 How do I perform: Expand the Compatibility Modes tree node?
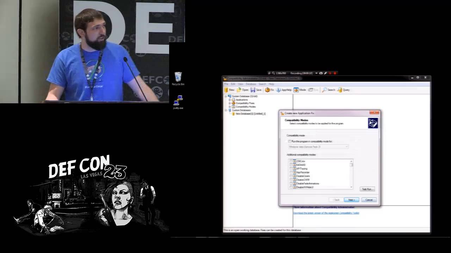tap(230, 106)
